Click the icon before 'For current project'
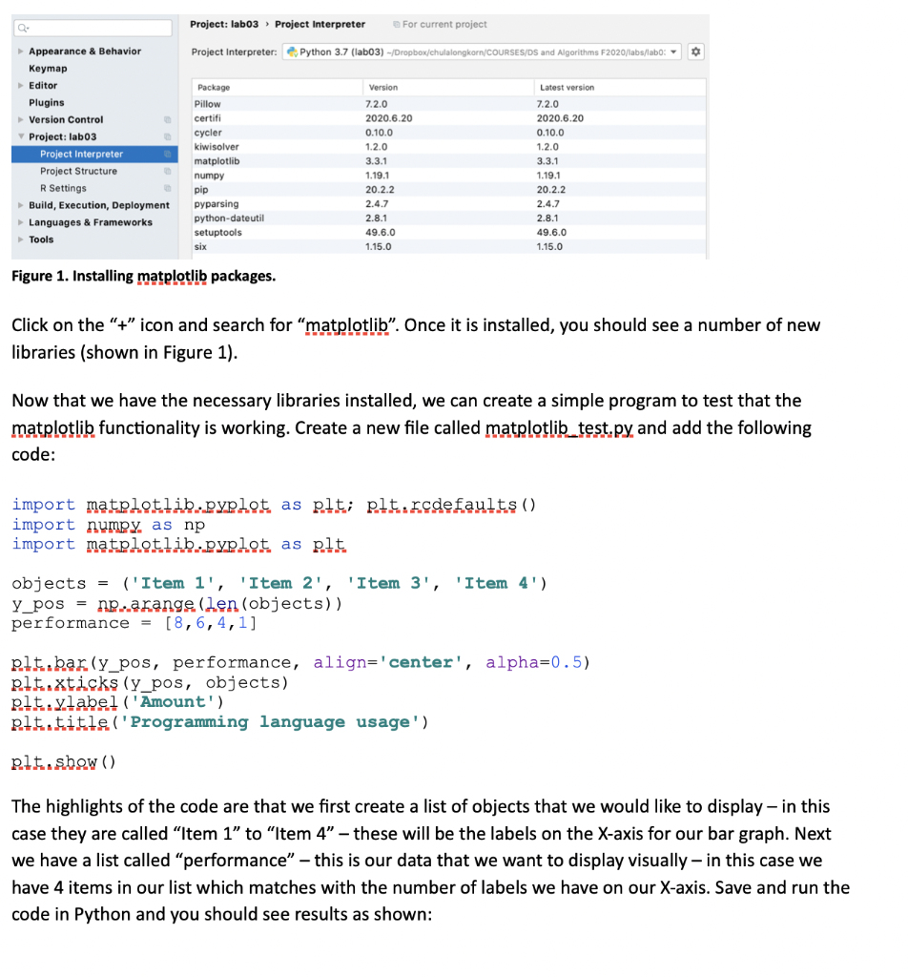Image resolution: width=908 pixels, height=977 pixels. coord(396,24)
